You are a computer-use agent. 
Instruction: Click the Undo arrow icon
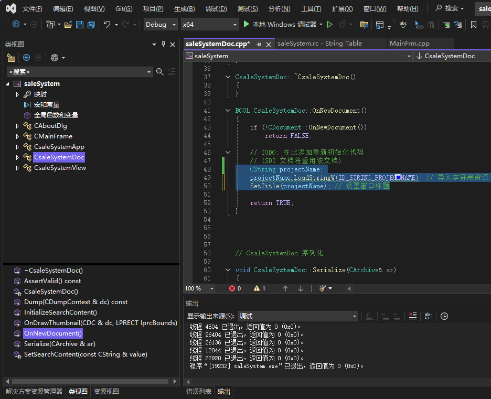tap(107, 25)
